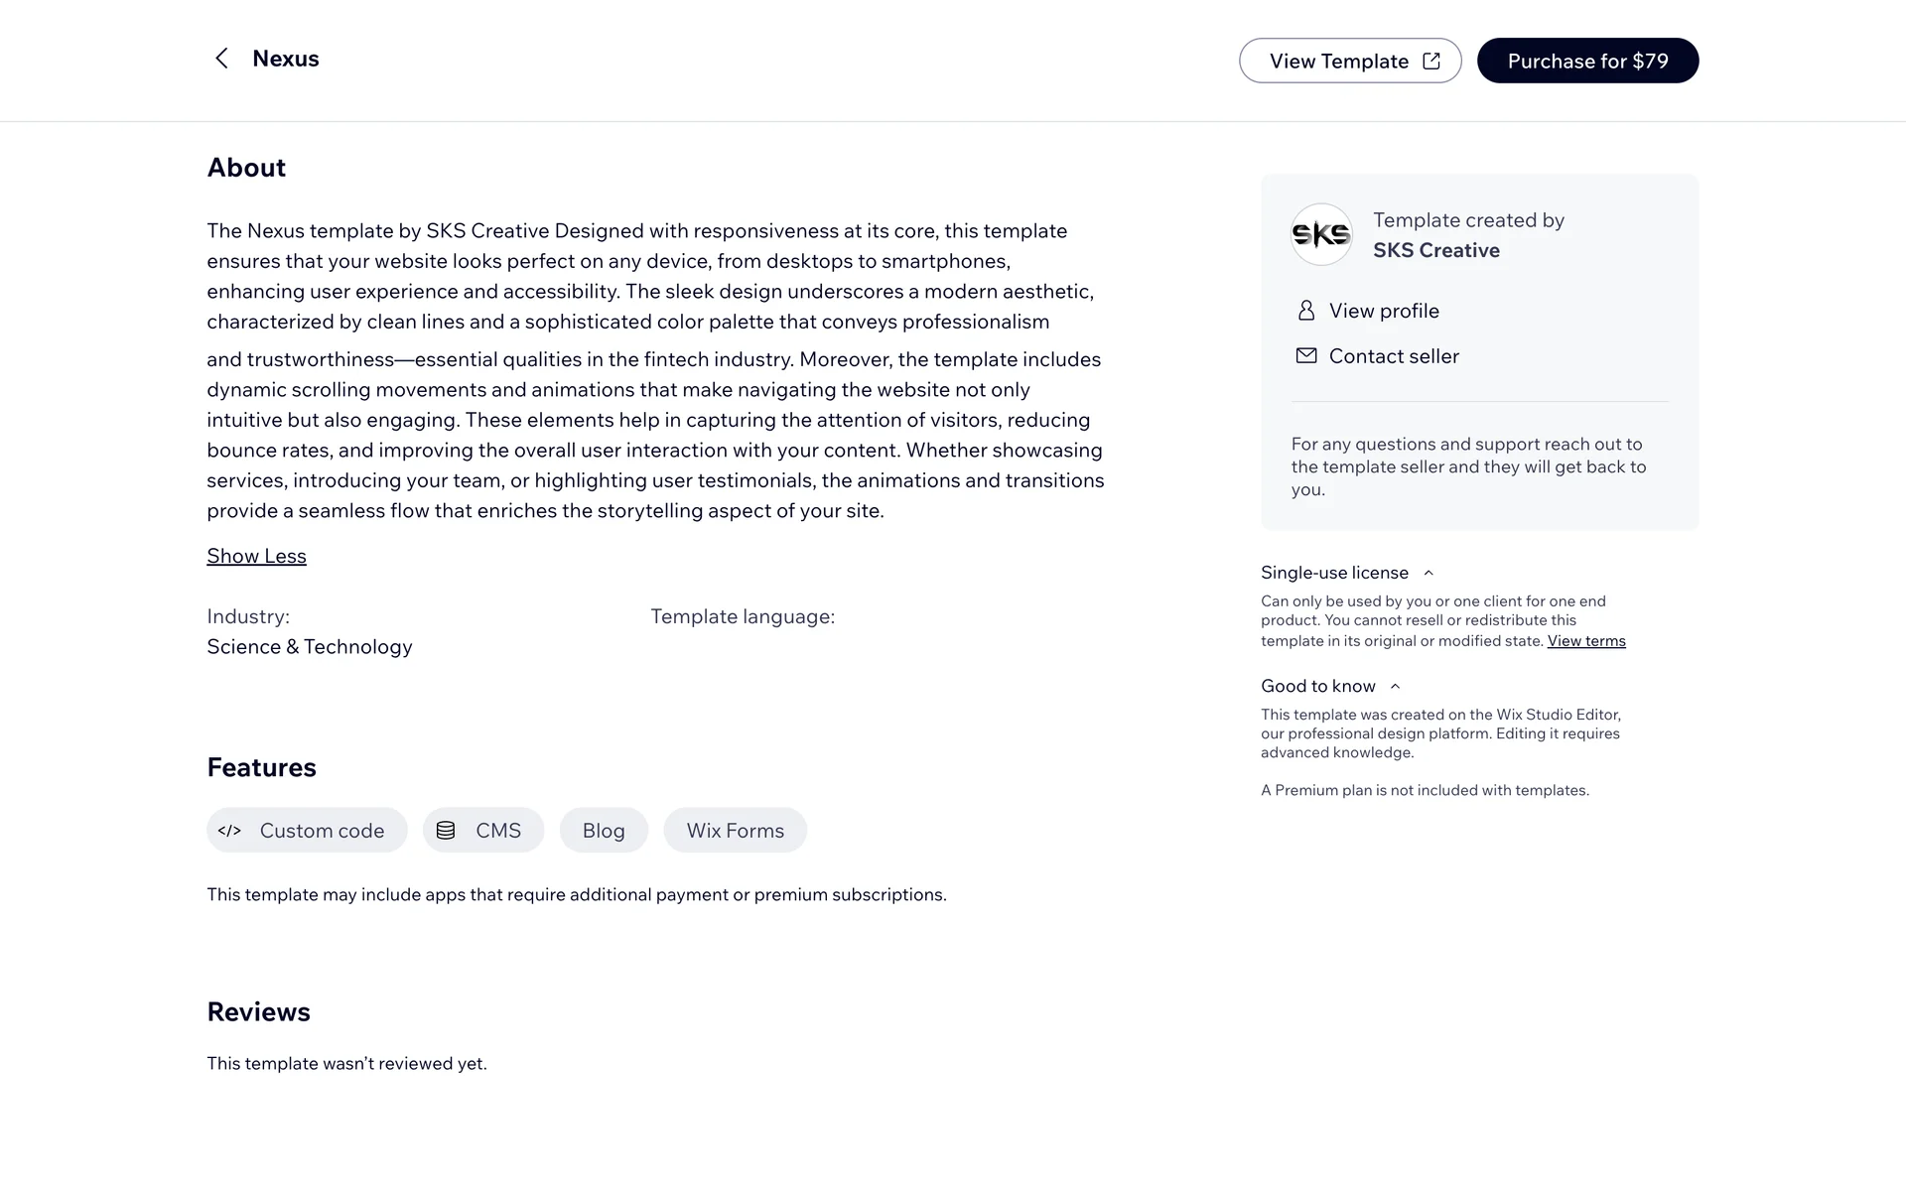
Task: Collapse the Good to know section
Action: (x=1395, y=686)
